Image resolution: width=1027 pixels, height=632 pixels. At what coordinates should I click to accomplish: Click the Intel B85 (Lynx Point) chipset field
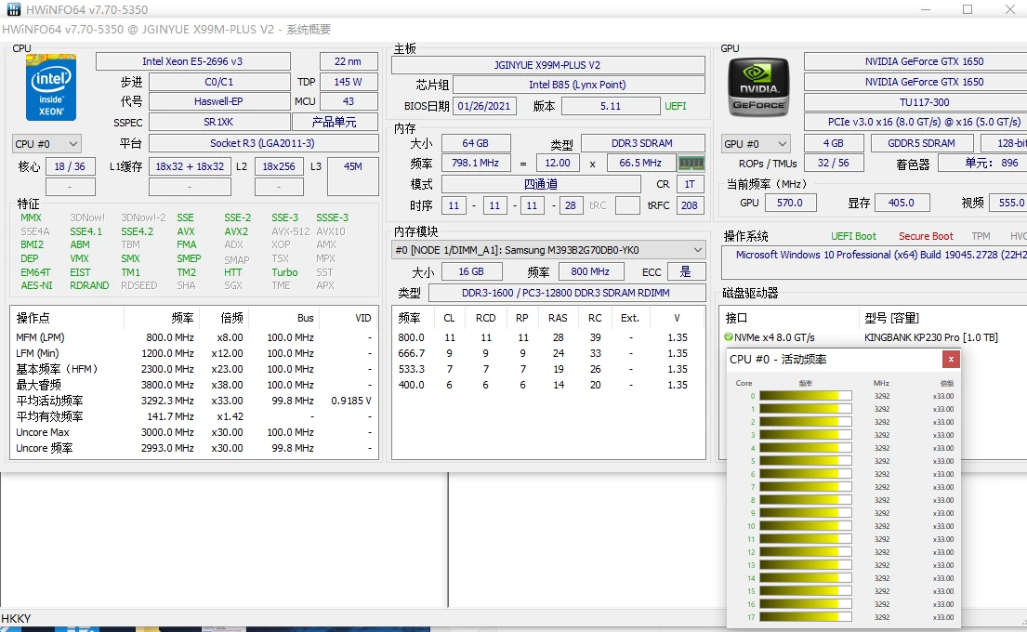[578, 85]
